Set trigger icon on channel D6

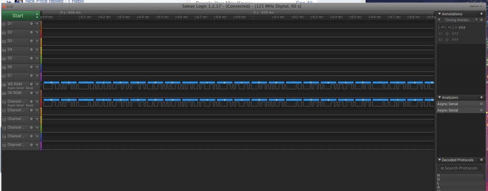pyautogui.click(x=37, y=67)
